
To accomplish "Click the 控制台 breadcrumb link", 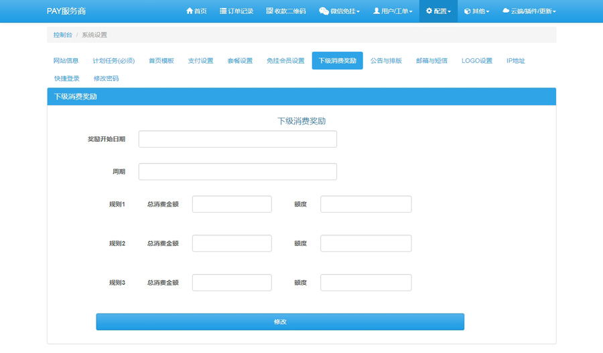I will pyautogui.click(x=63, y=35).
